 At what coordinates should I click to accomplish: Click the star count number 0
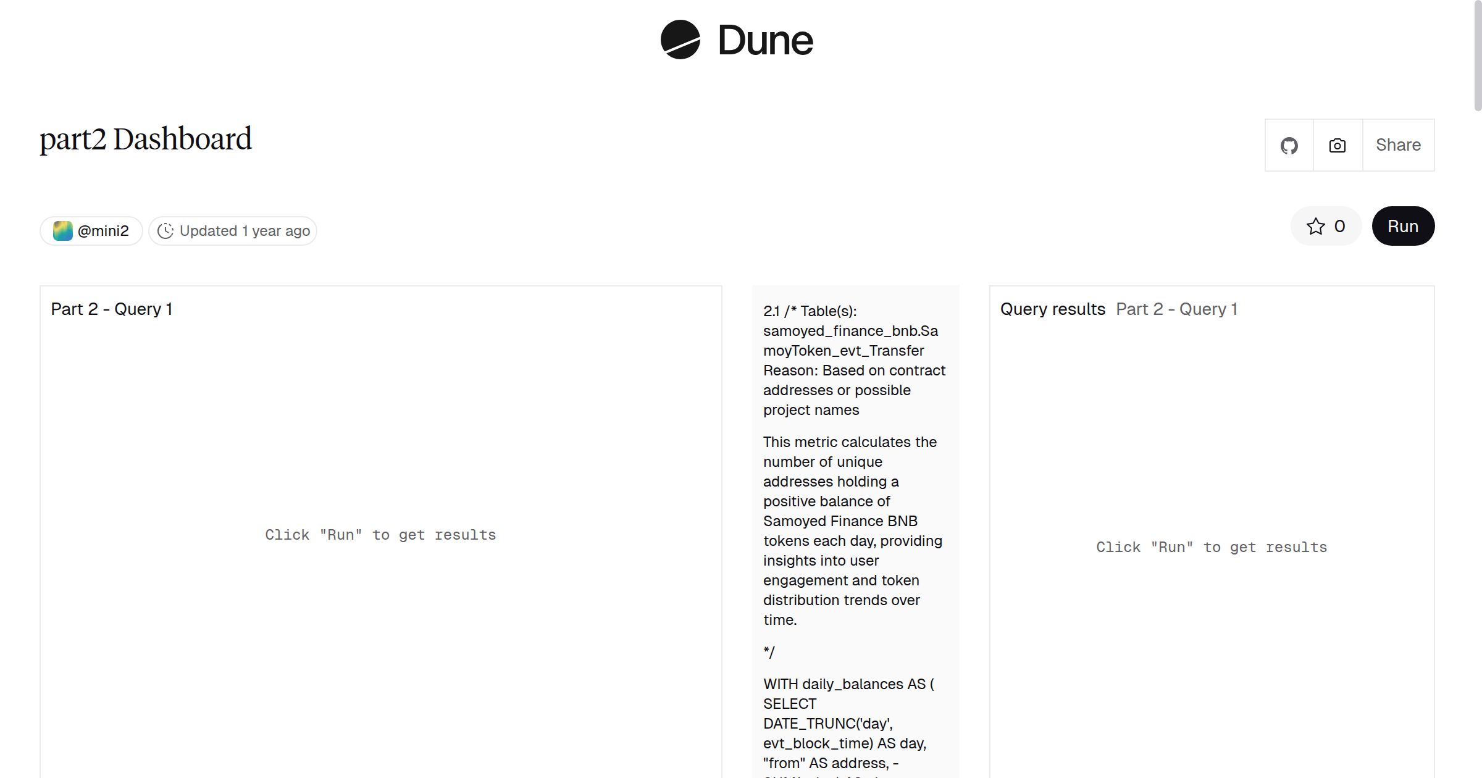pyautogui.click(x=1339, y=227)
